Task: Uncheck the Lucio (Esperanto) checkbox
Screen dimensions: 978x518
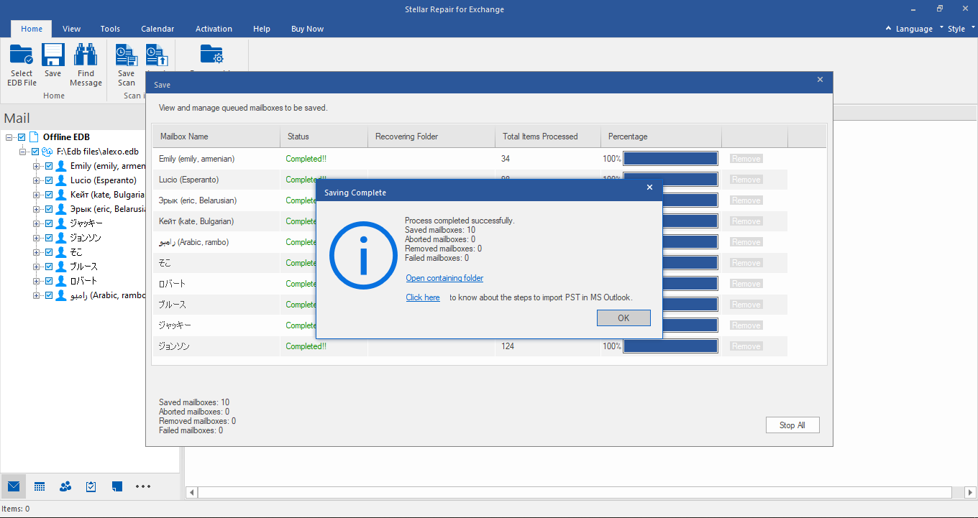Action: [49, 180]
